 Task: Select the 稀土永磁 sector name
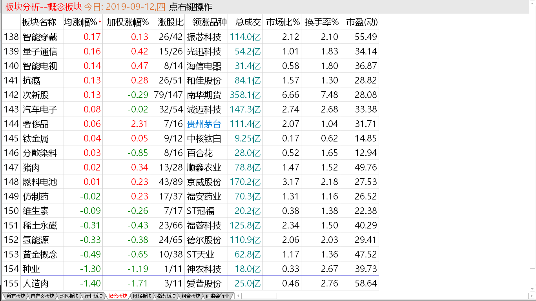point(40,225)
